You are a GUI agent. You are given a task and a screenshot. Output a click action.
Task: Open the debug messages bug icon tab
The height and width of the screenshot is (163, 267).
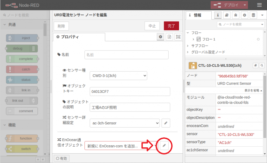235,15
